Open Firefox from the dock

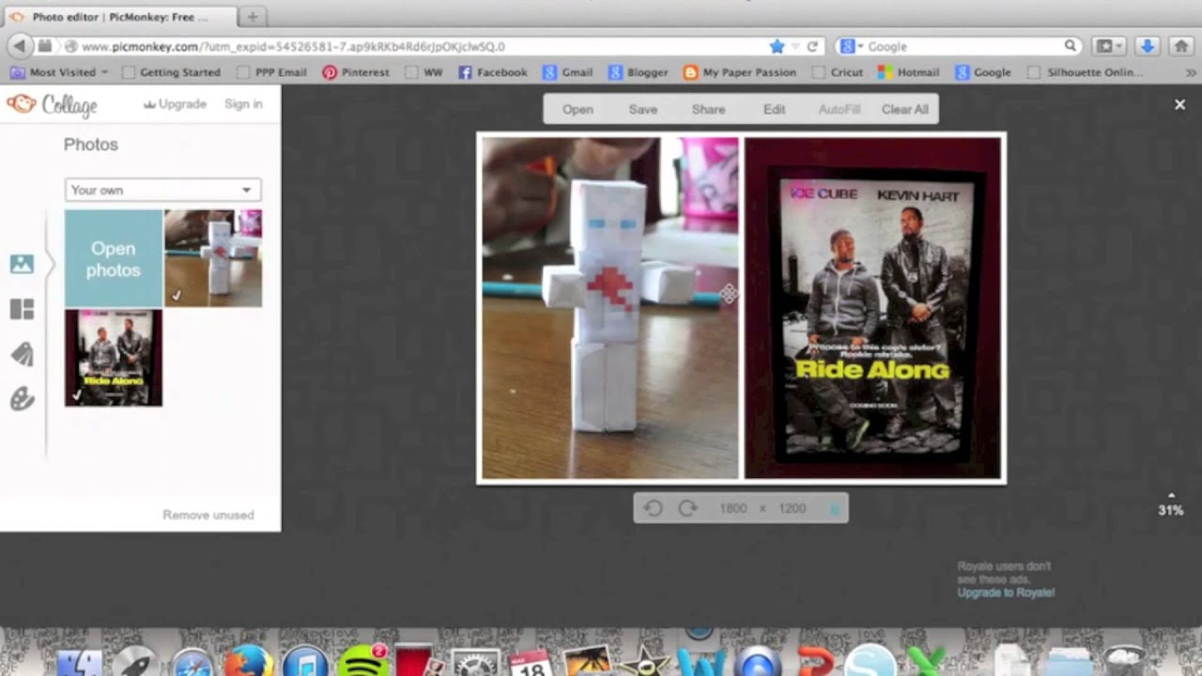(x=249, y=662)
